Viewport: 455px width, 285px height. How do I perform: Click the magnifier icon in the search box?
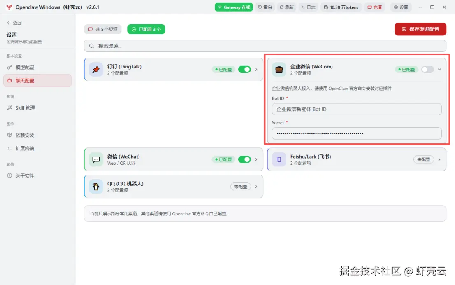[91, 46]
